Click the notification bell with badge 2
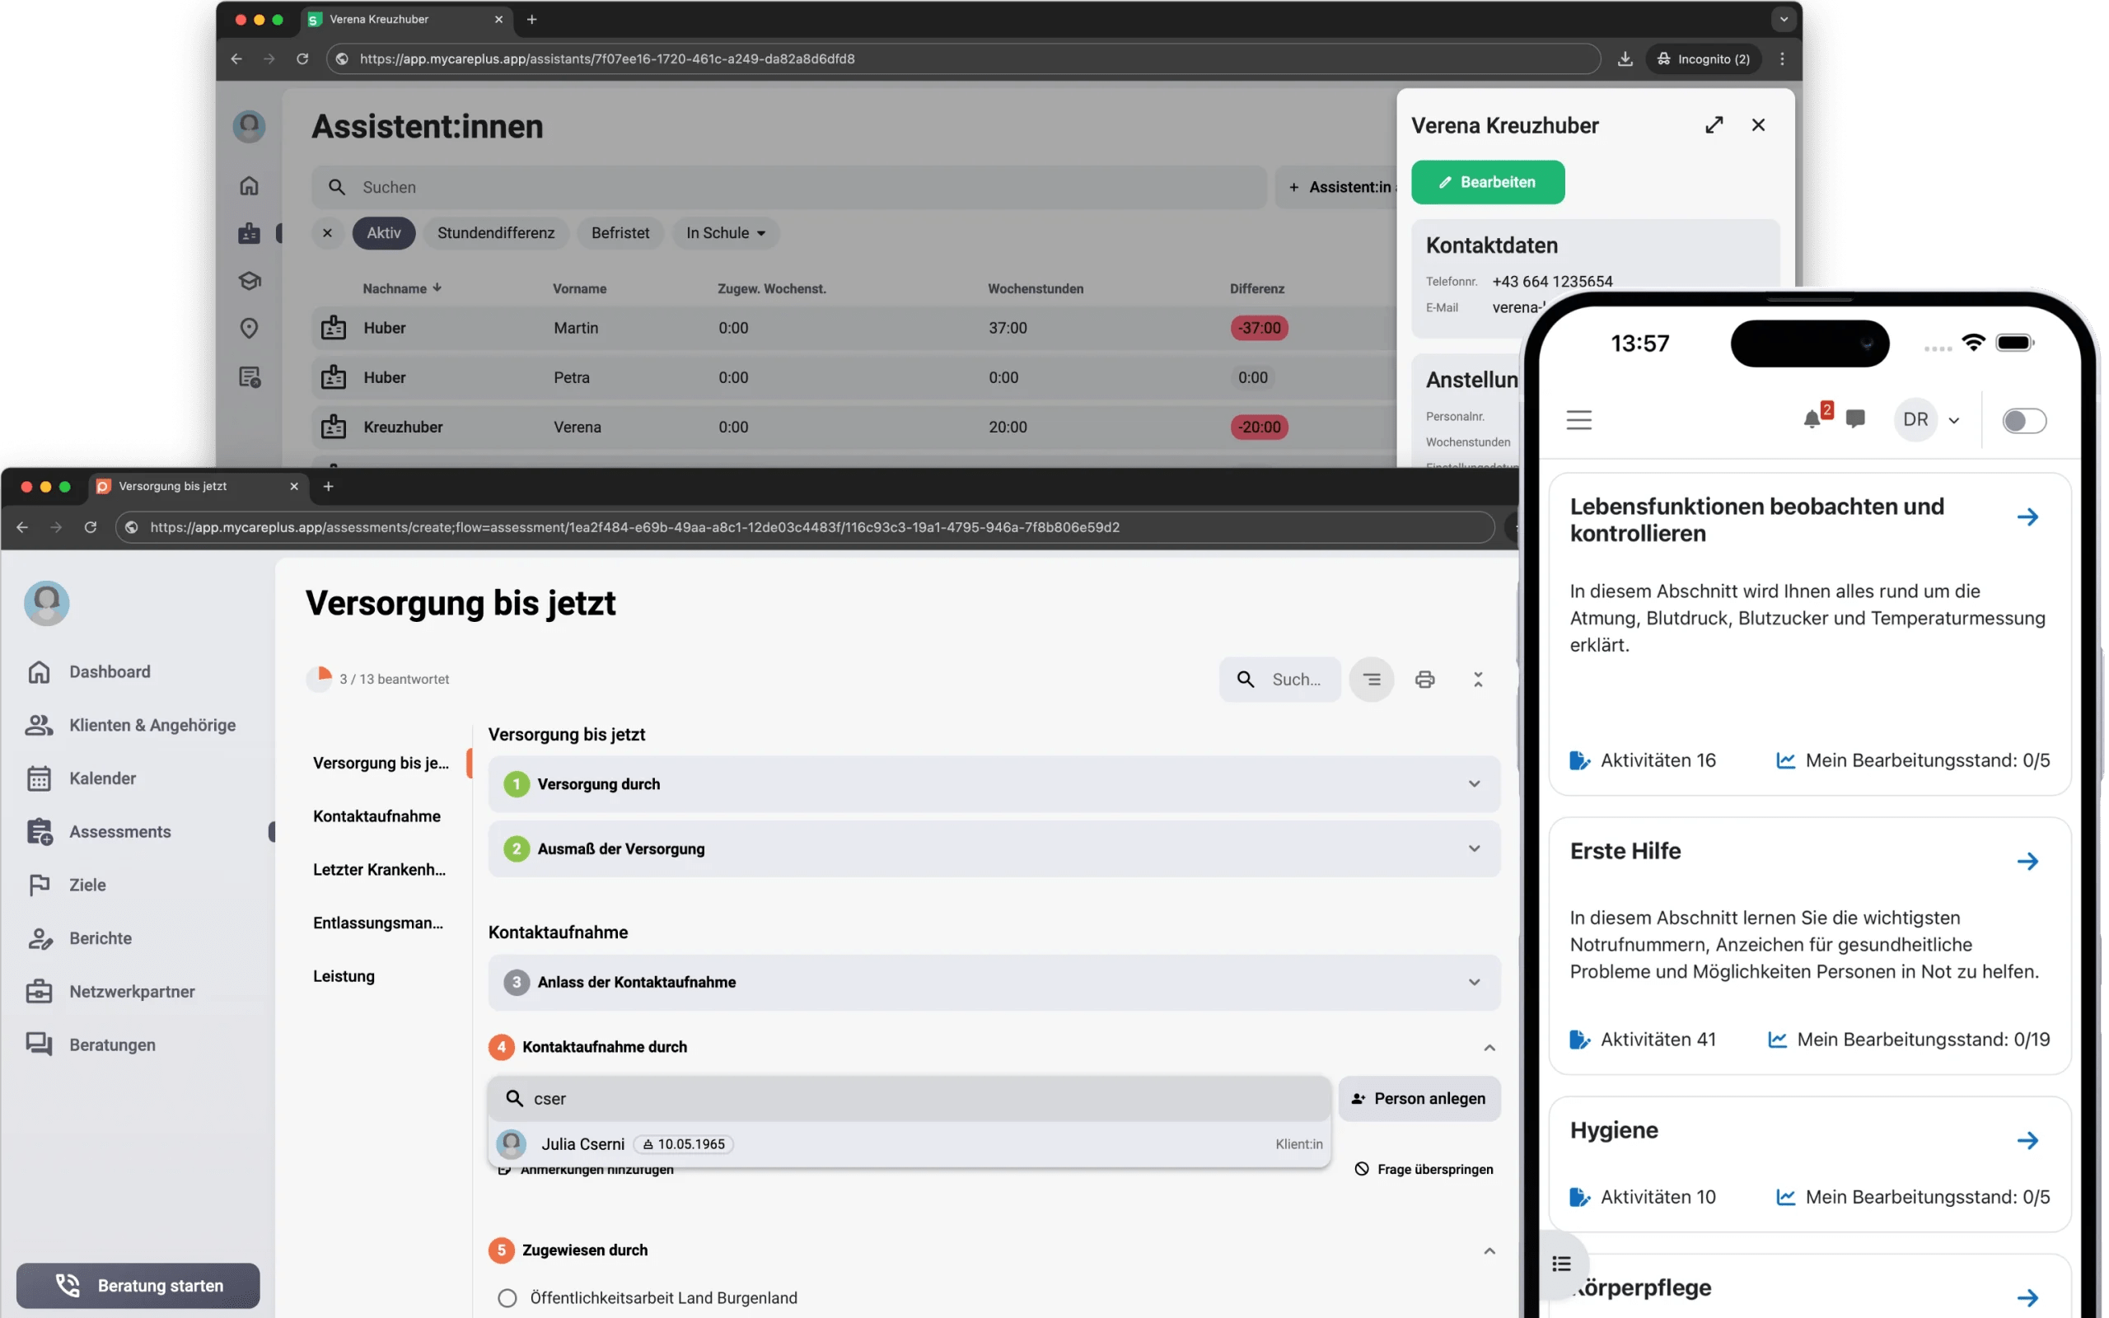The image size is (2109, 1318). tap(1812, 419)
